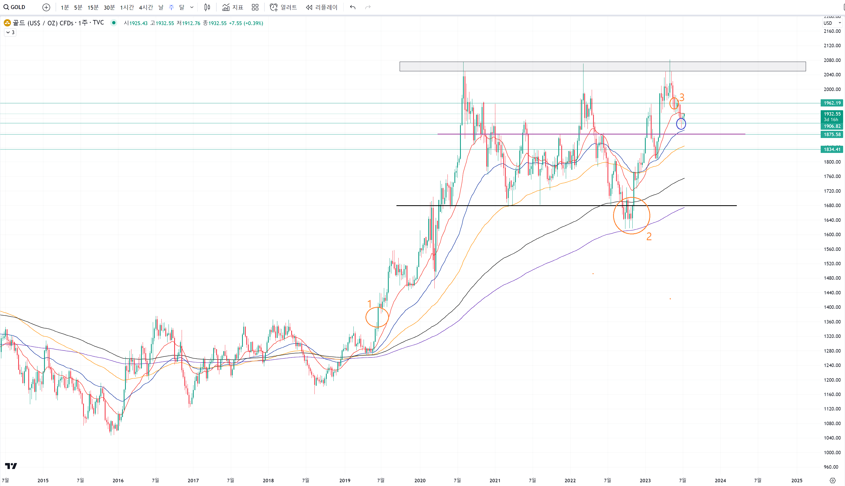Screen dimensions: 845x486
Task: Click the undo arrow icon
Action: (352, 7)
